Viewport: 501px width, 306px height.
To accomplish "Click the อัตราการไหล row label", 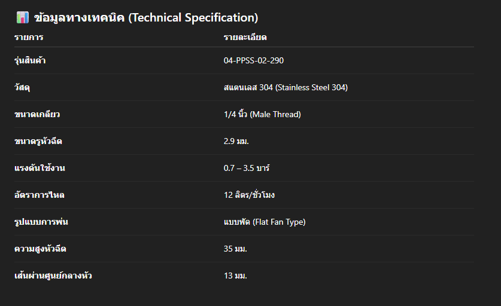I will coord(40,195).
